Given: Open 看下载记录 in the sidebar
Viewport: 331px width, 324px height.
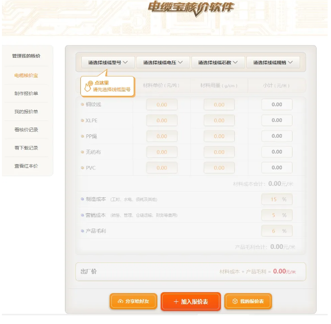Looking at the screenshot, I should click(x=26, y=148).
